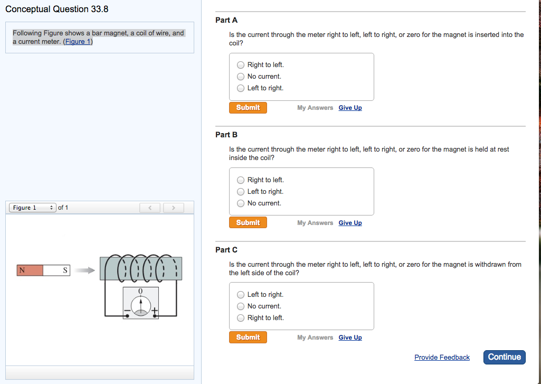
Task: Click Give Up link for Part C
Action: click(x=350, y=338)
